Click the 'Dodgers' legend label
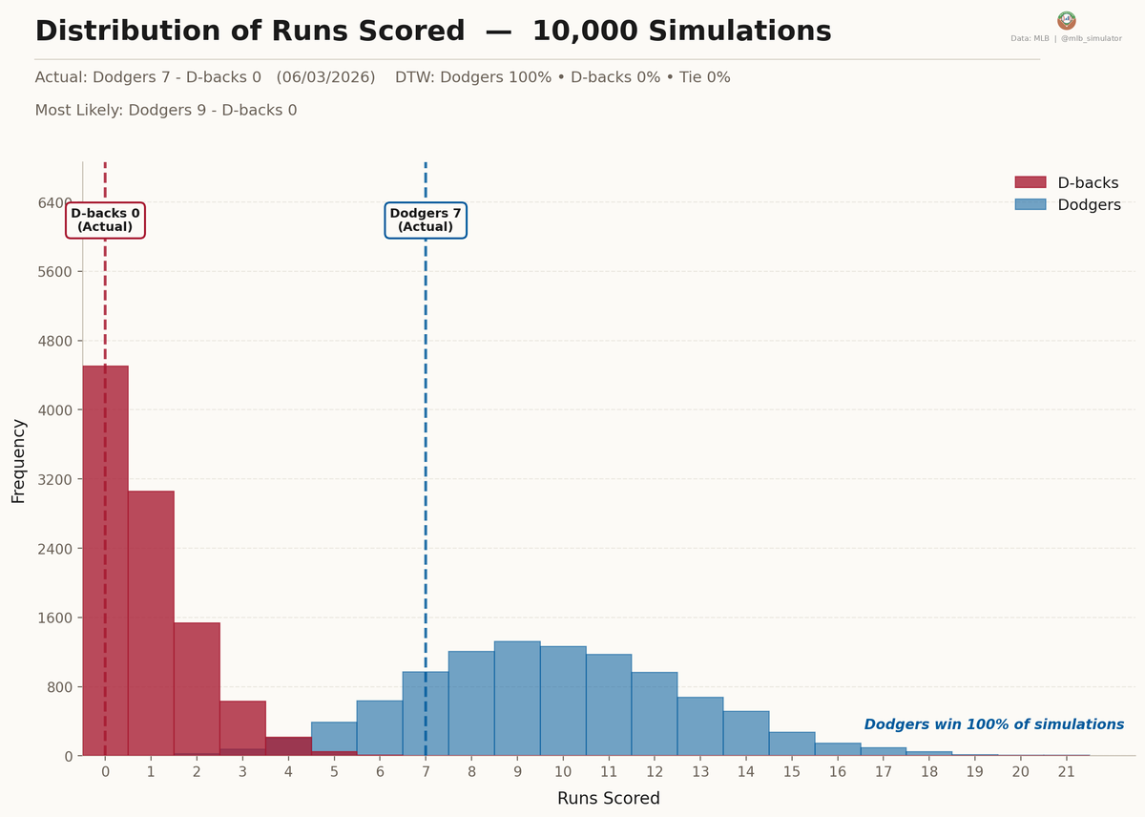This screenshot has width=1145, height=817. pyautogui.click(x=1090, y=205)
